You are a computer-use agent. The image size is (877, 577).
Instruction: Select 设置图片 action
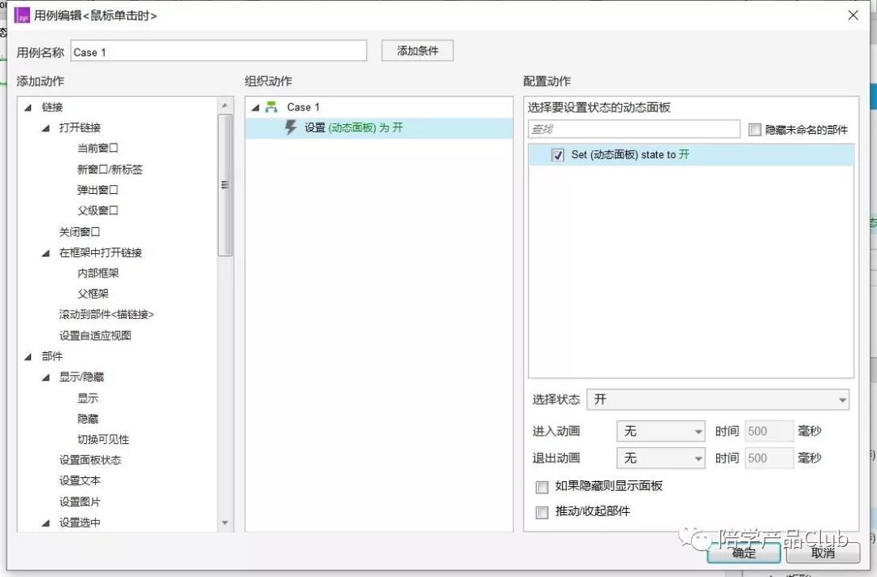pos(80,502)
